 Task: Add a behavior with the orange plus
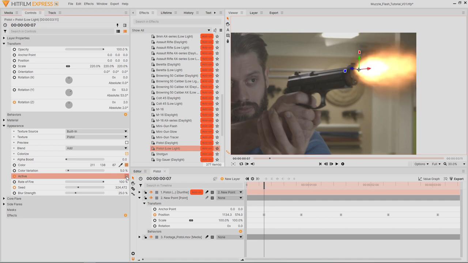[x=125, y=115]
